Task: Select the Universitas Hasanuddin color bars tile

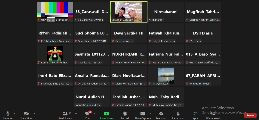Action: [55, 12]
